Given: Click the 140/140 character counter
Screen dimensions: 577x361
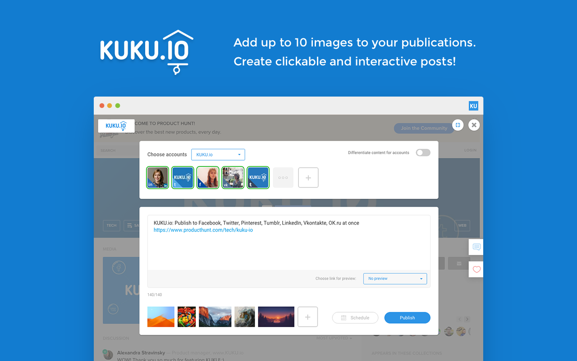Looking at the screenshot, I should point(155,295).
